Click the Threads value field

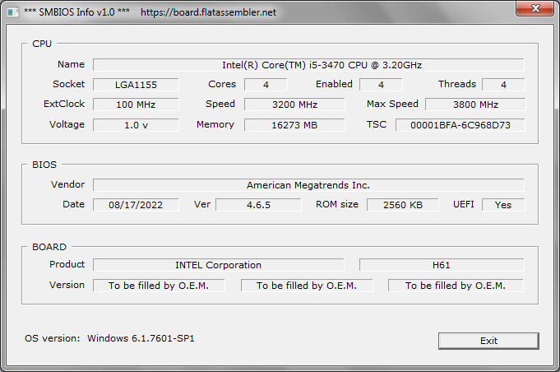click(503, 85)
